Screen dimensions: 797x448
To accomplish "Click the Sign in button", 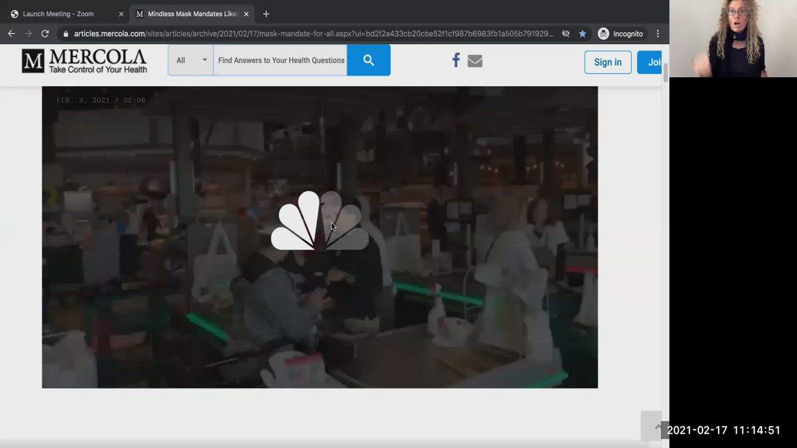I will (x=607, y=62).
